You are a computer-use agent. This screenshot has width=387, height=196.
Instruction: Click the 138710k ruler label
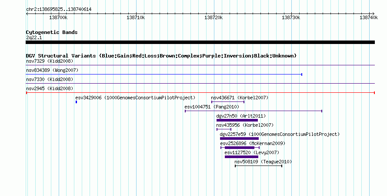coord(136,17)
